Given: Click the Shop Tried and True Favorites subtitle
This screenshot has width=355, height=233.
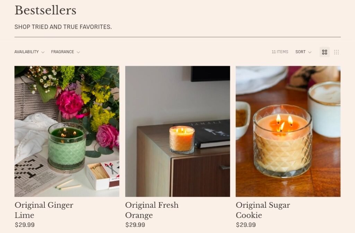Looking at the screenshot, I should pyautogui.click(x=63, y=27).
